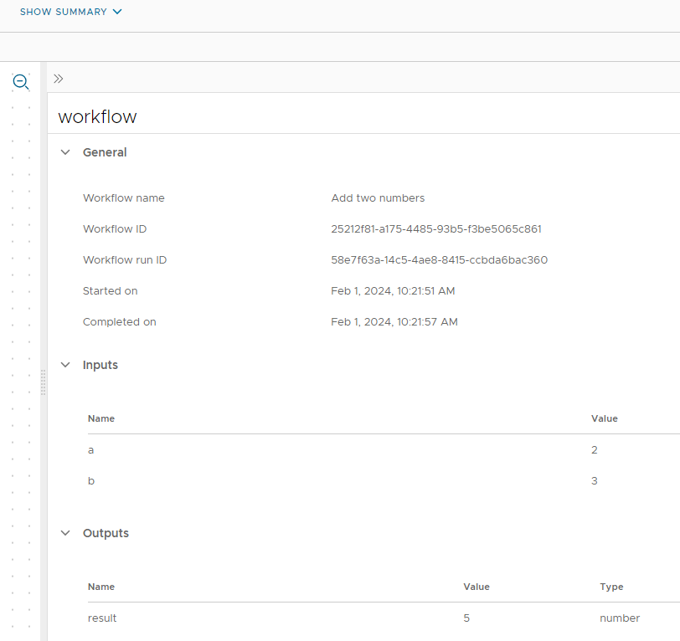Click input parameter b
680x641 pixels.
(91, 480)
